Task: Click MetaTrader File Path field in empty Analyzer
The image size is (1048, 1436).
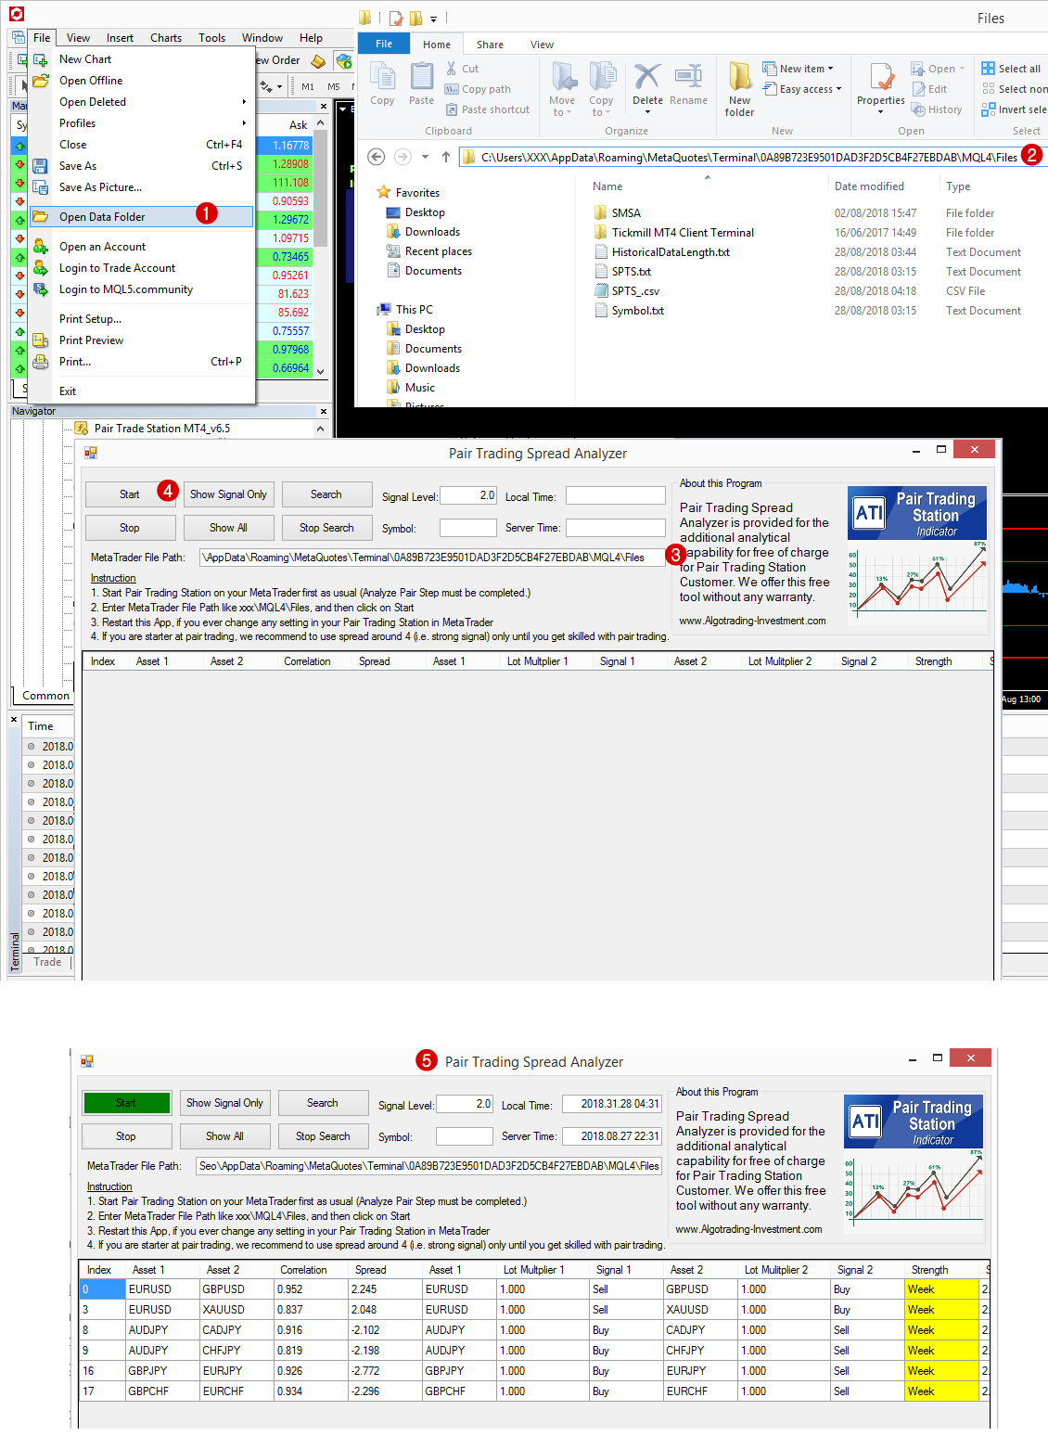Action: [432, 558]
